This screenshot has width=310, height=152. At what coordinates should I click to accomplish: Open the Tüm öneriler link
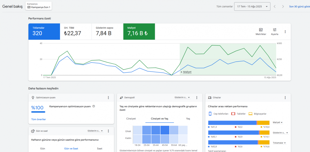(x=38, y=119)
